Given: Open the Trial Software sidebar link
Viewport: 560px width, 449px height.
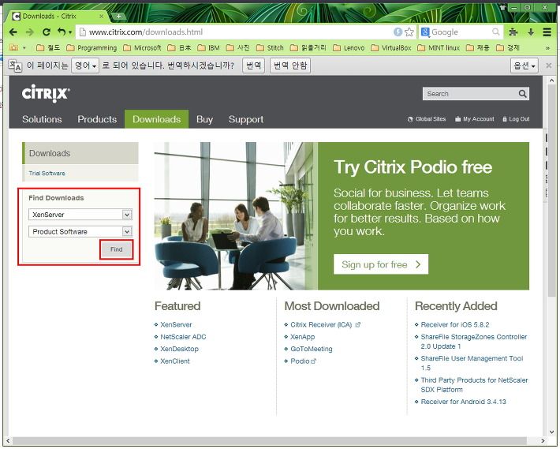Looking at the screenshot, I should pos(47,174).
